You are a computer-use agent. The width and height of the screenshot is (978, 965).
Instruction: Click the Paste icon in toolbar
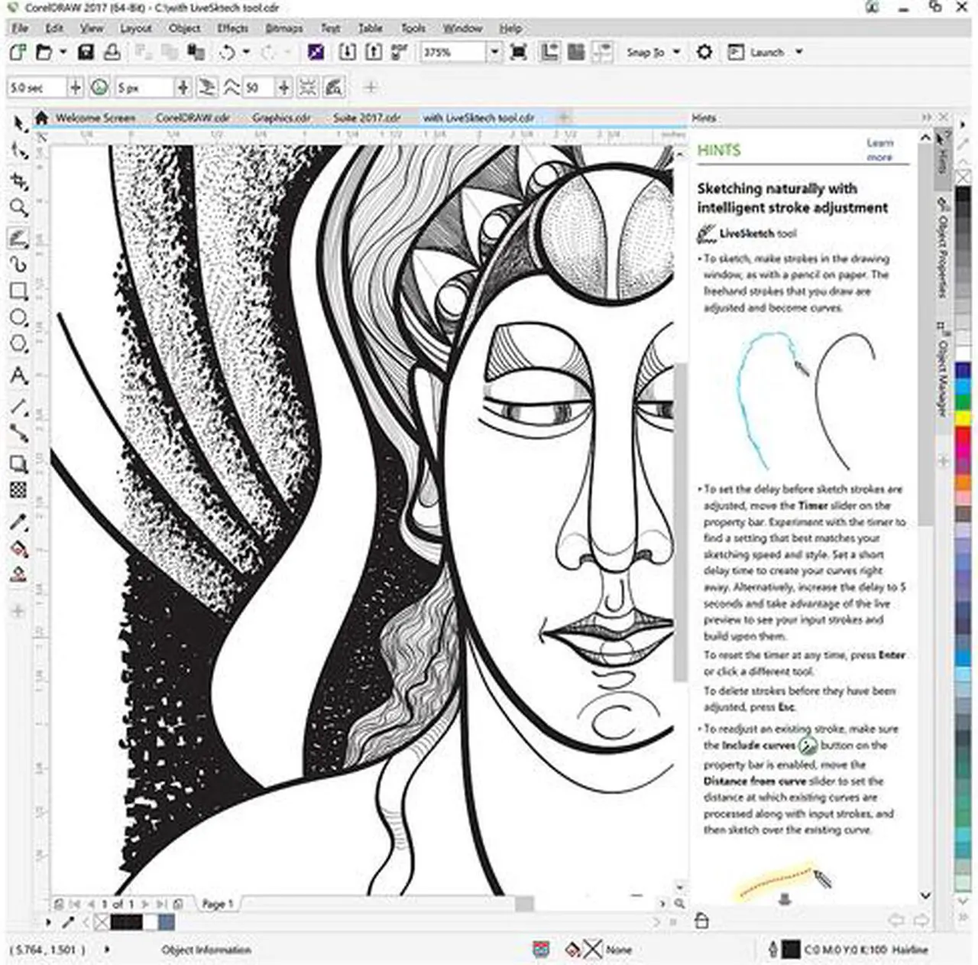point(196,52)
